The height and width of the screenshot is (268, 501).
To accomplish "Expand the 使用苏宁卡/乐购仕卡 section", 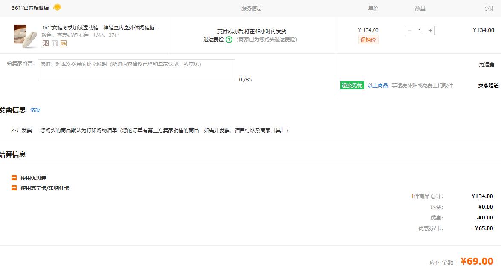I will click(14, 188).
